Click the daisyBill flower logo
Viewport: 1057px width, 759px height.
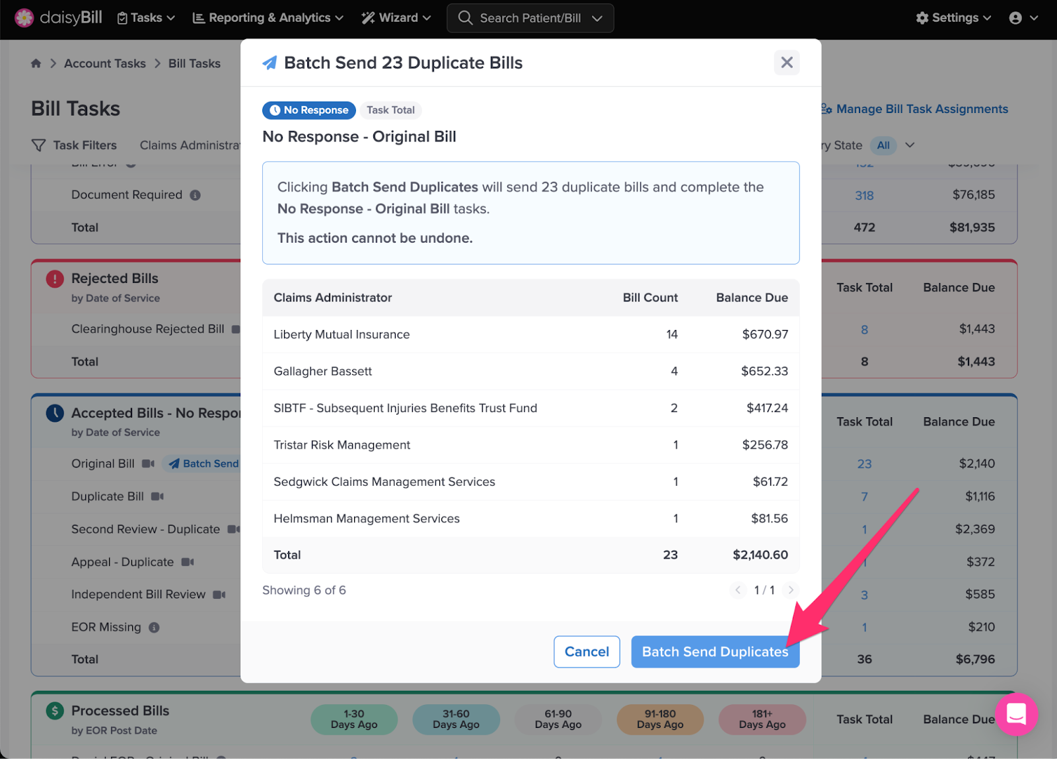click(24, 18)
